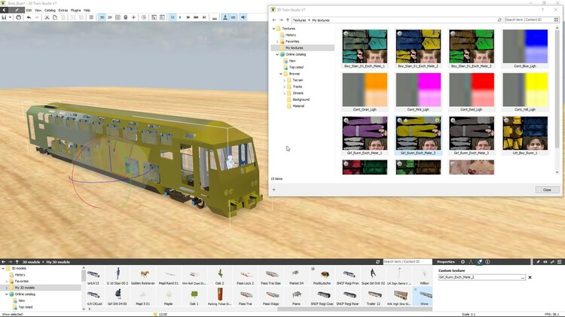Clear the custom texture with X icon

click(x=530, y=277)
